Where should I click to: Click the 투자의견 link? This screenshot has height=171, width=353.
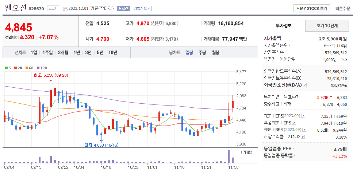(272, 97)
